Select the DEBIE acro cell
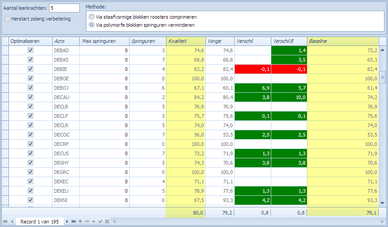Viewport: 388px width, 227px height. pyautogui.click(x=66, y=69)
